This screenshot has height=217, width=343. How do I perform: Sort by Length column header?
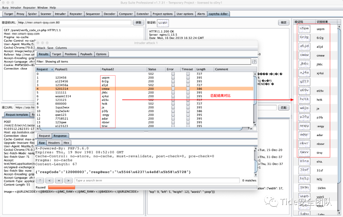click(205, 69)
